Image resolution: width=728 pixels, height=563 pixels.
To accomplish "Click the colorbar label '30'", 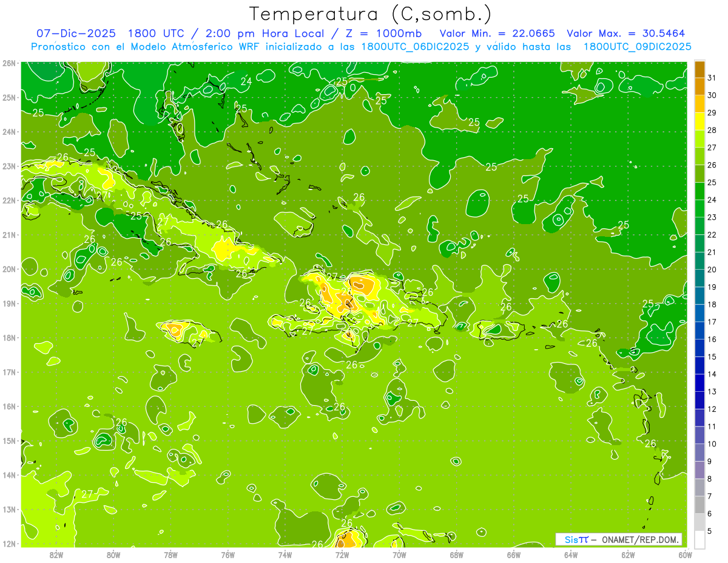I will coord(712,95).
